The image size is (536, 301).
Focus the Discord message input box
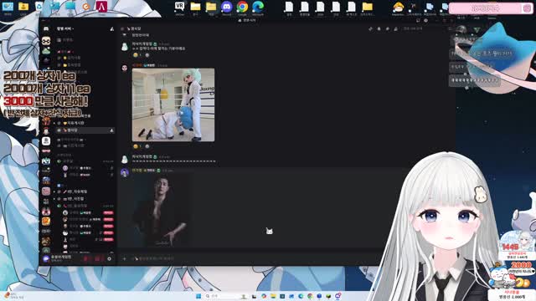253,258
